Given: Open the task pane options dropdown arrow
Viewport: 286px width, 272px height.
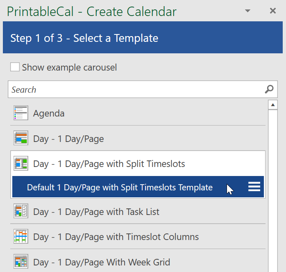Looking at the screenshot, I should (x=247, y=11).
